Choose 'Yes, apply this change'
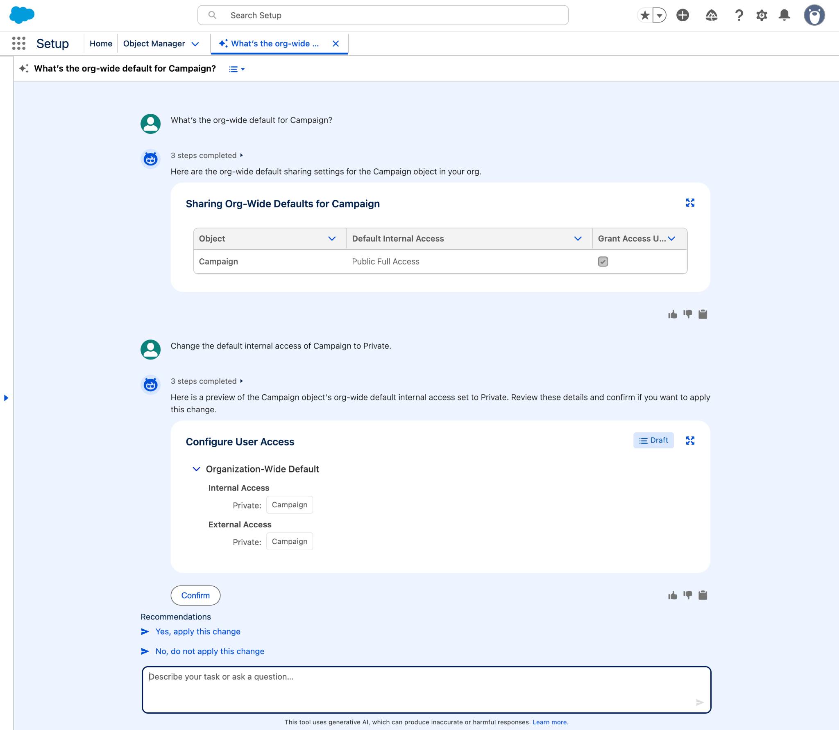 pyautogui.click(x=198, y=632)
